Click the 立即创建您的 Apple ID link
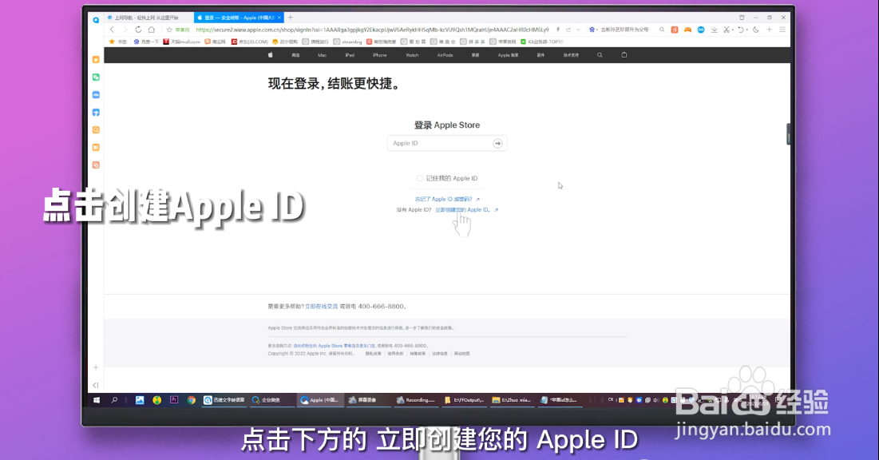Image resolution: width=879 pixels, height=460 pixels. coord(463,209)
